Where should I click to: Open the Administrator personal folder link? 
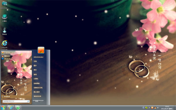pyautogui.click(x=38, y=57)
